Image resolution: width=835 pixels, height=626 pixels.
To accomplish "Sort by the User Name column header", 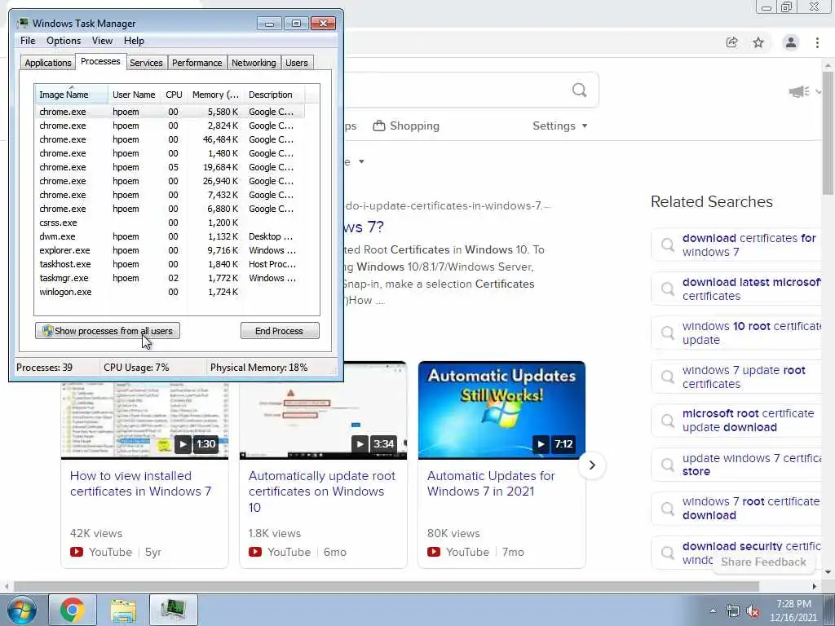I will pos(135,95).
